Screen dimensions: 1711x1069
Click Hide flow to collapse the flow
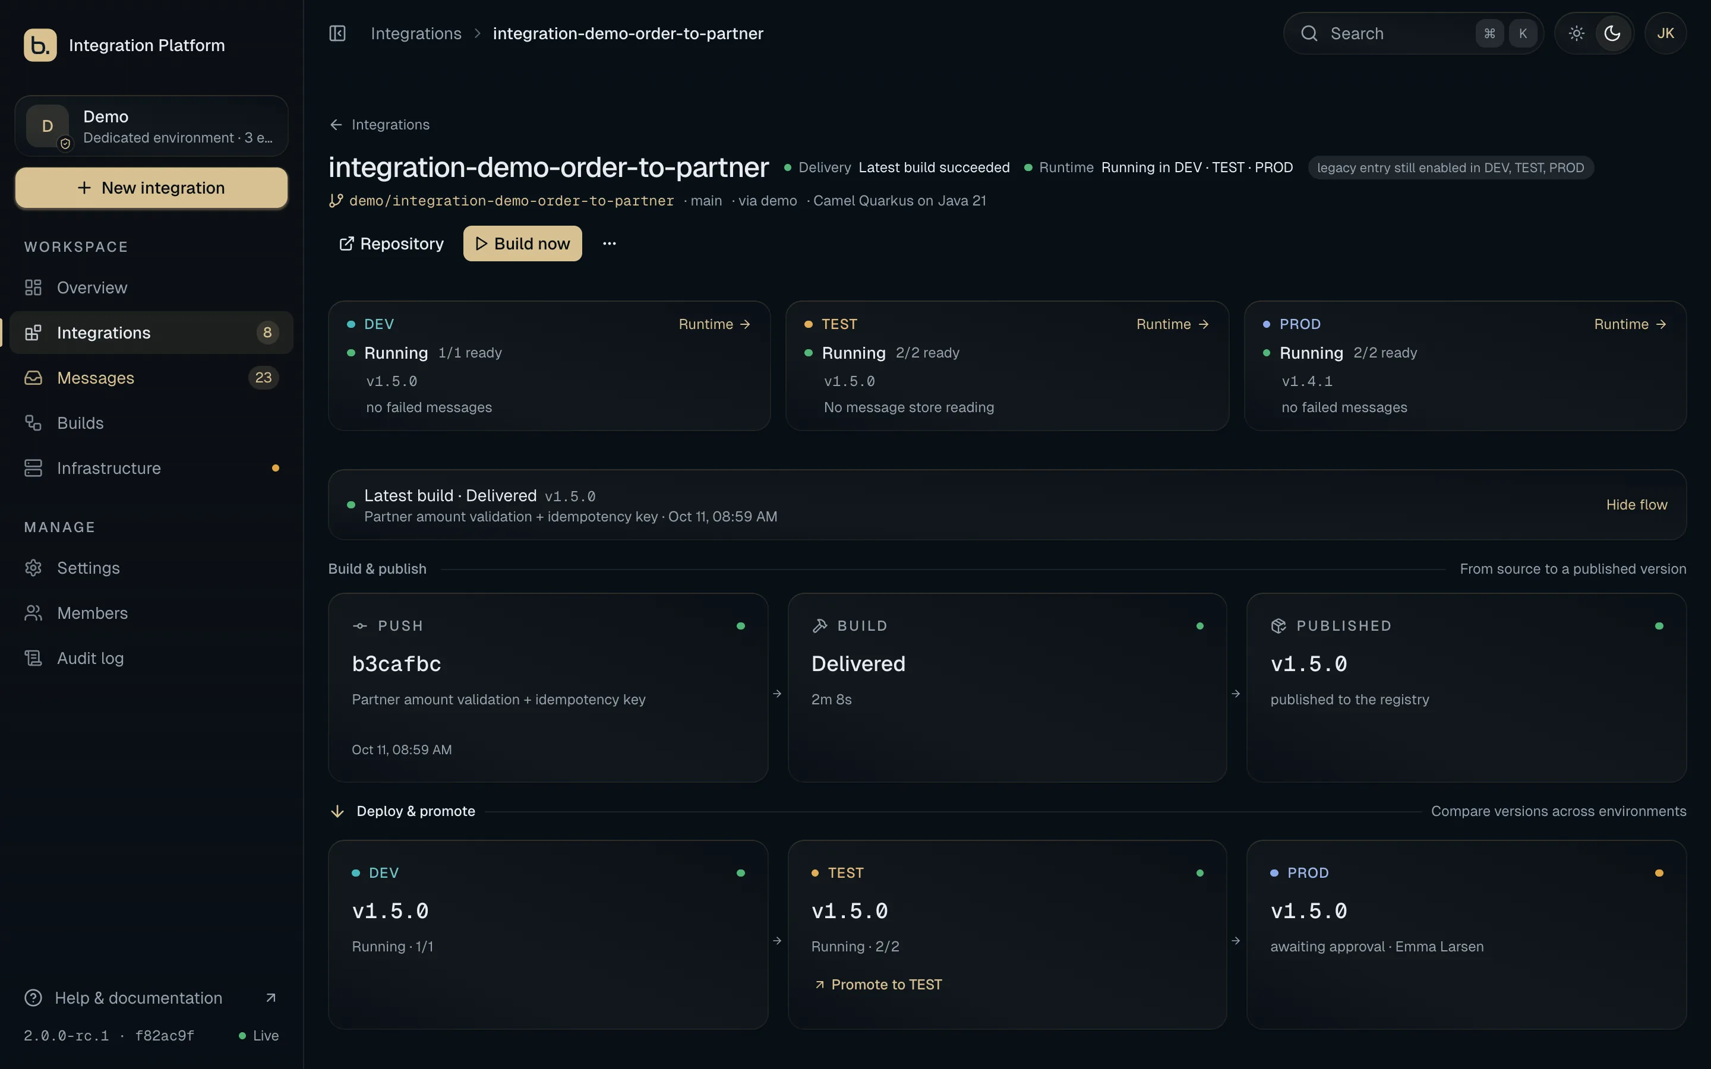click(1636, 505)
